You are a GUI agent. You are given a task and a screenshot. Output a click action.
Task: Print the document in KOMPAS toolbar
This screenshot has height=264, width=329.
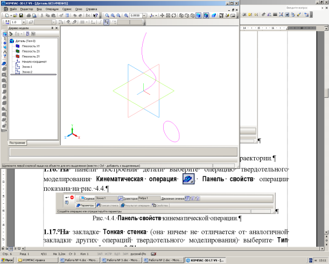point(29,16)
